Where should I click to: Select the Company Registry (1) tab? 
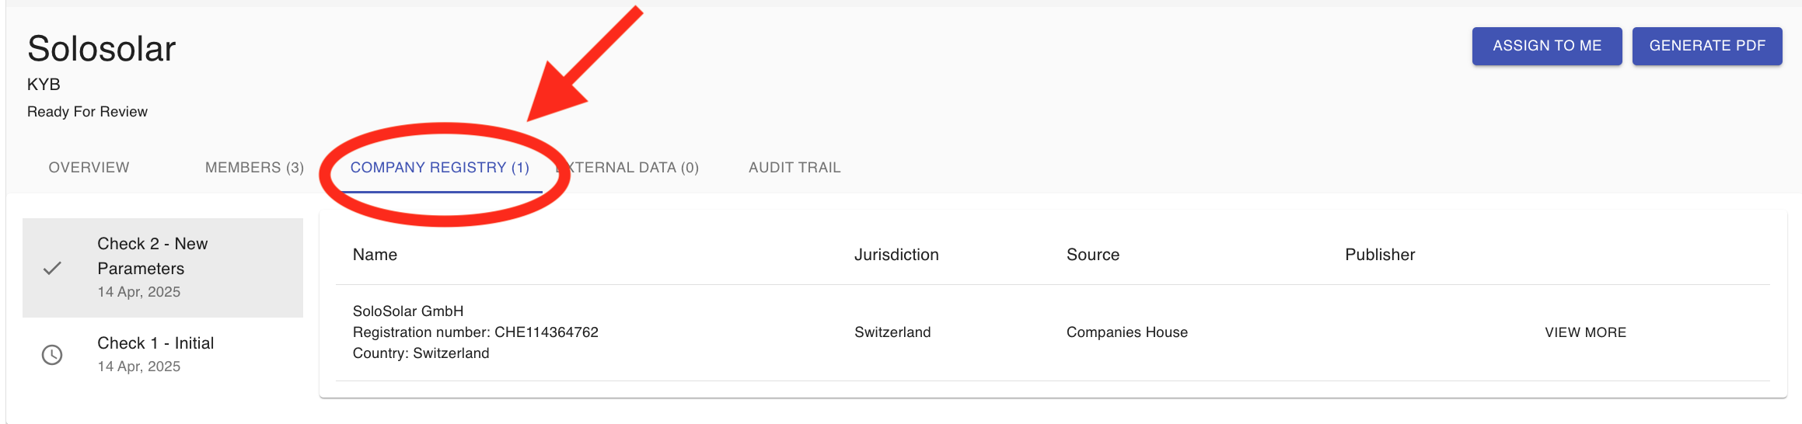coord(440,168)
